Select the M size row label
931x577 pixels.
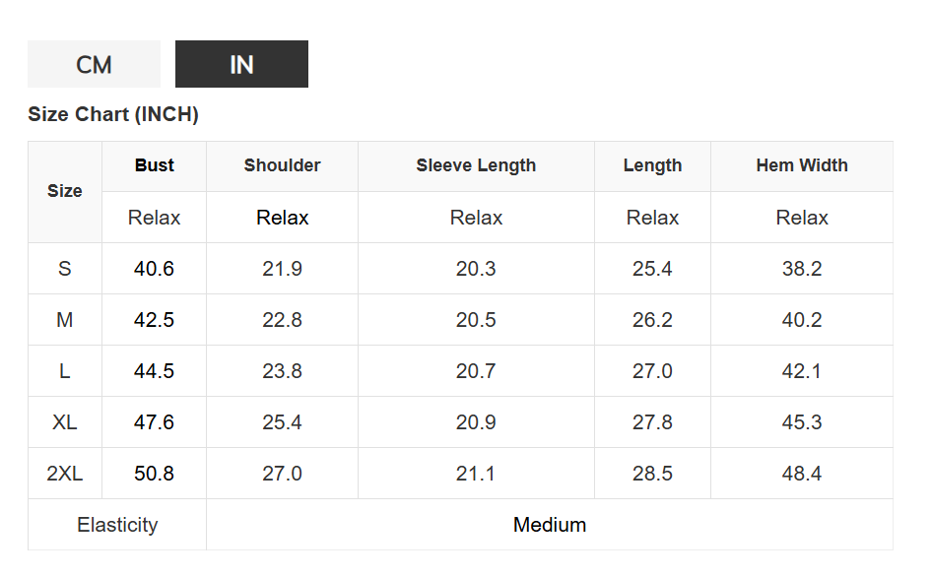tap(65, 320)
